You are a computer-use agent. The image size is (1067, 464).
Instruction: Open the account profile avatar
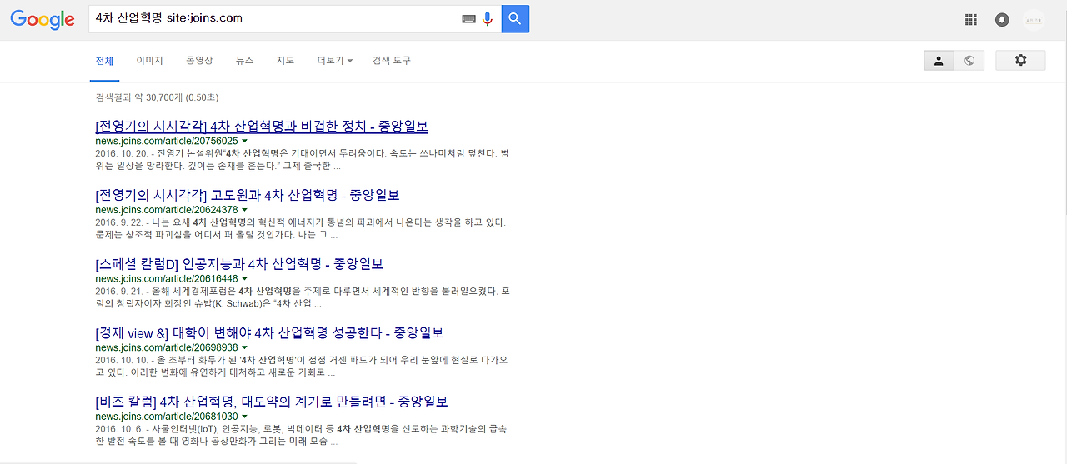pos(1034,20)
